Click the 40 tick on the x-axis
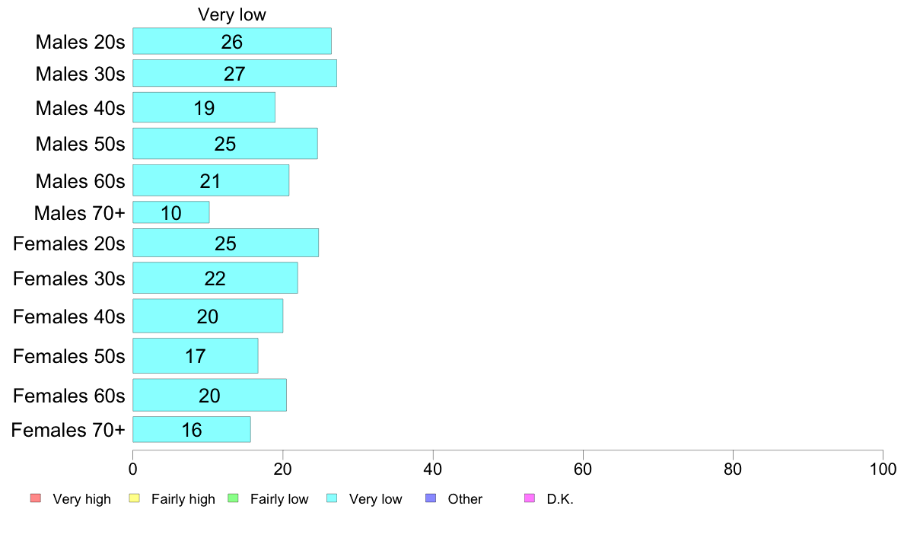This screenshot has width=904, height=560. [x=433, y=469]
